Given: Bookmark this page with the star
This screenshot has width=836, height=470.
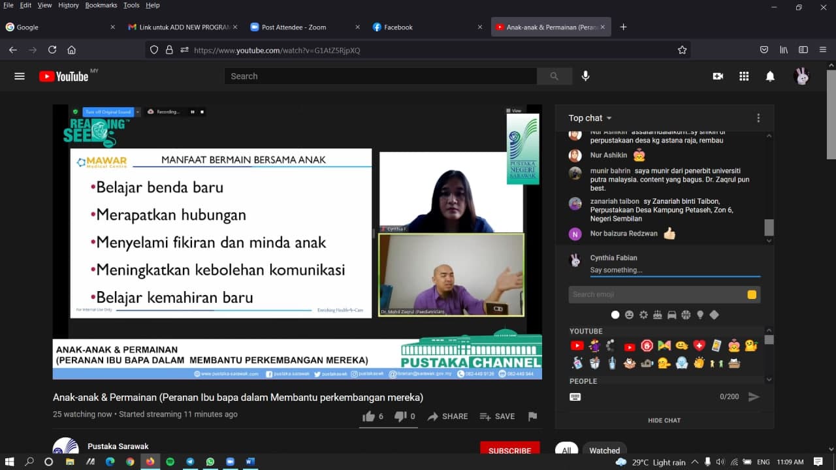Looking at the screenshot, I should coord(682,50).
